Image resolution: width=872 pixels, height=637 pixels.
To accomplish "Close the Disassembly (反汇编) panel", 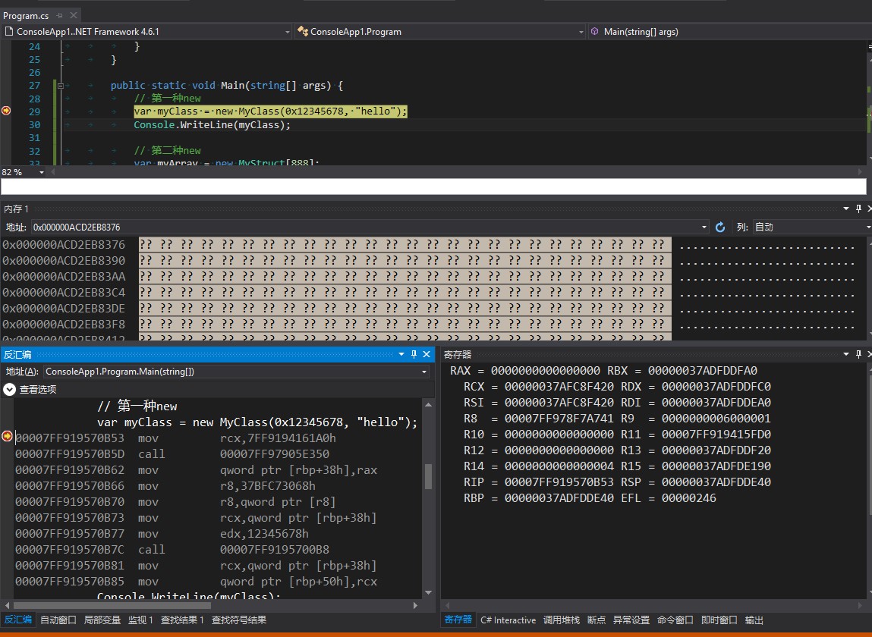I will [x=427, y=354].
